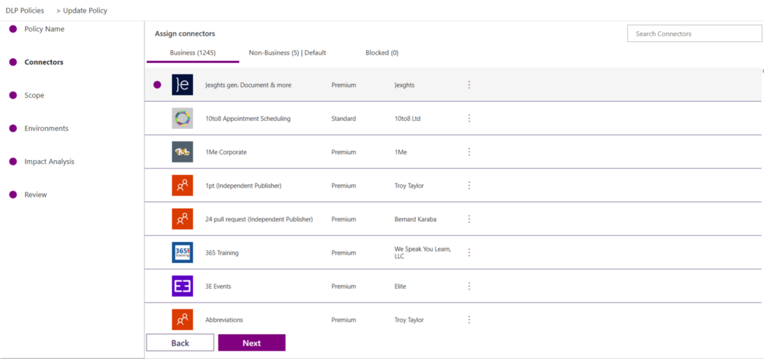This screenshot has height=359, width=764.
Task: Switch to the Blocked (0) tab
Action: pyautogui.click(x=381, y=53)
